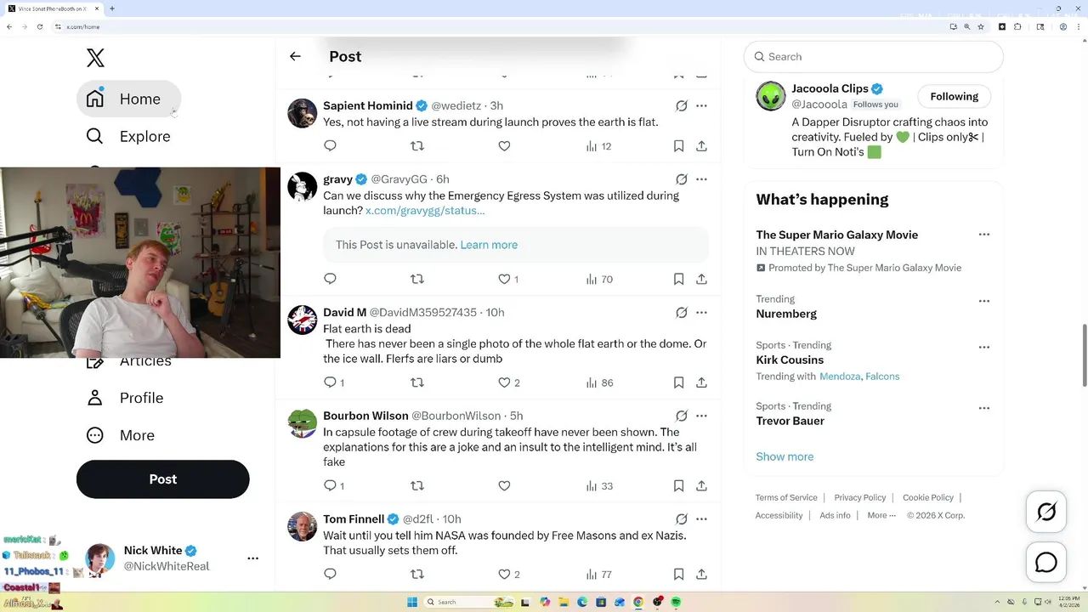
Task: Bookmark gravy's post
Action: 678,279
